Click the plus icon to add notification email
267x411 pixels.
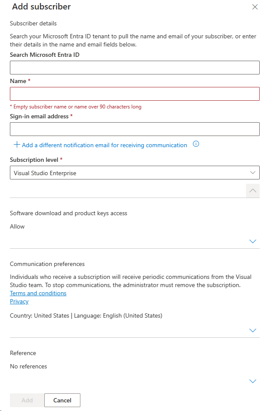point(16,145)
